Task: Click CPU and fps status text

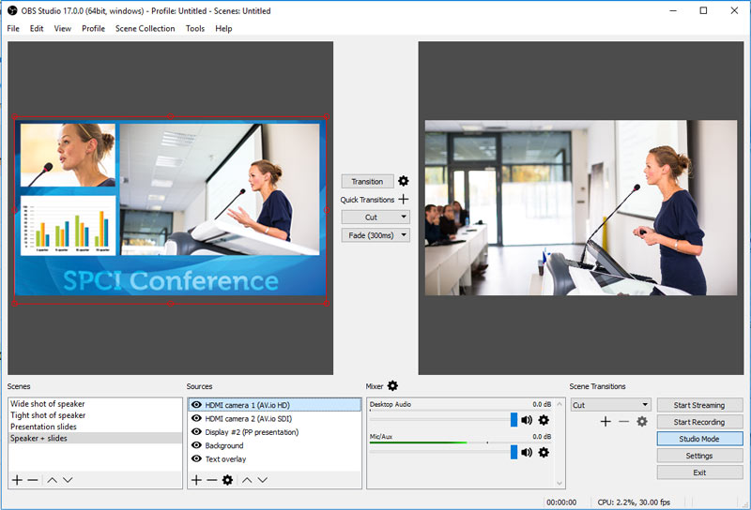Action: point(634,502)
